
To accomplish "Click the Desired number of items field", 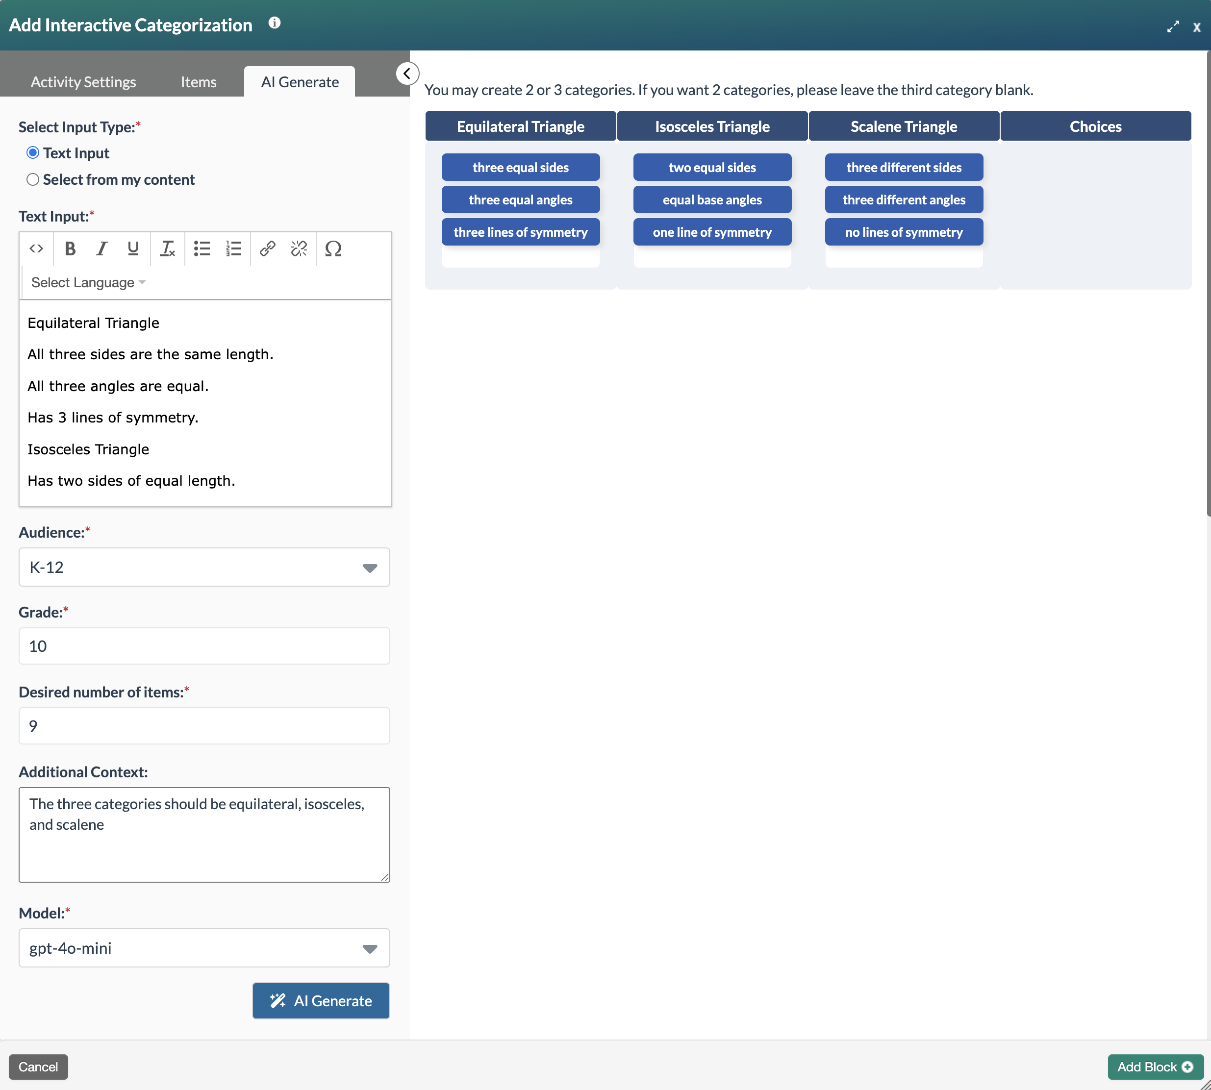I will [x=204, y=726].
